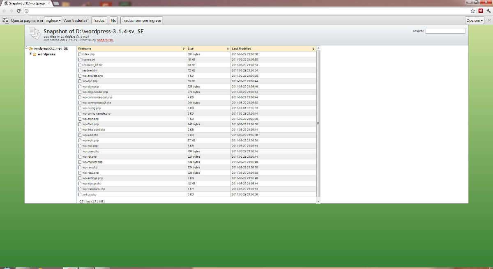Click the 2011-07-01 12:35:53 modified date

pos(245,108)
